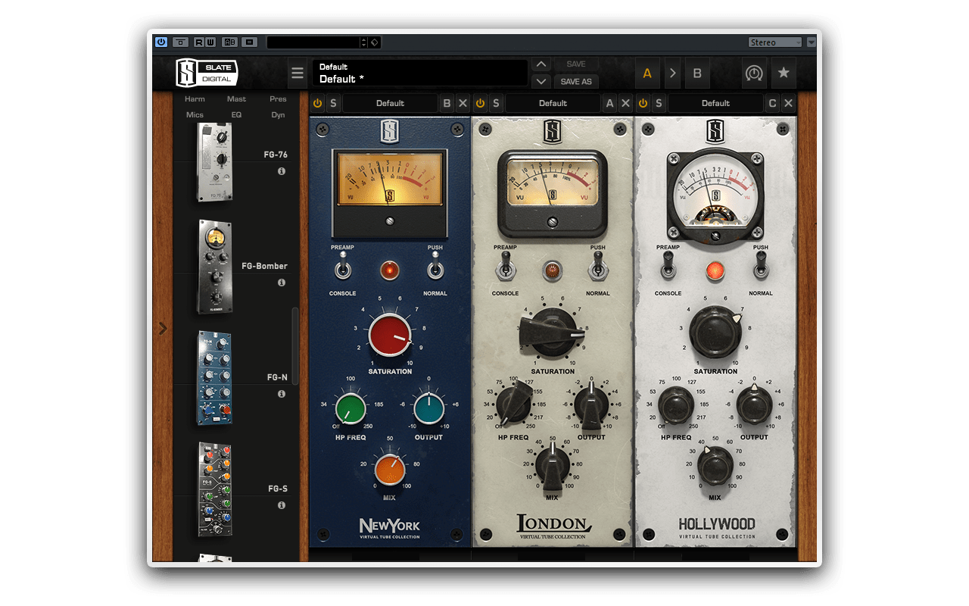Click the SAVE AS button
969x606 pixels.
(x=576, y=82)
